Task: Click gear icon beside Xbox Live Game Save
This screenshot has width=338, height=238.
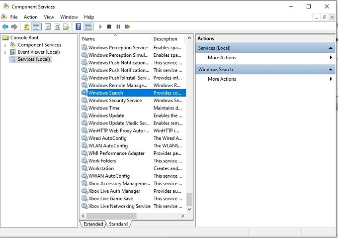Action: 84,198
